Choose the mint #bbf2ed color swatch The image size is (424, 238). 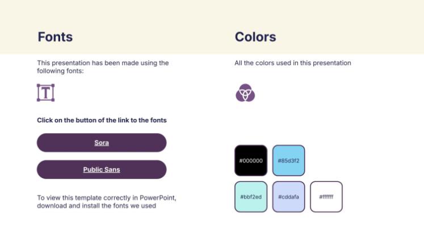click(251, 197)
